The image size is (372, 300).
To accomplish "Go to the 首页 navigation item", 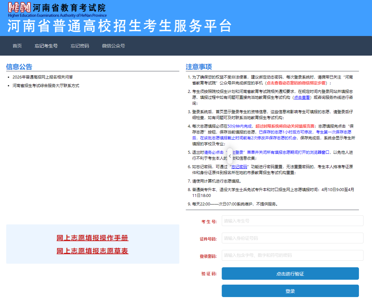I will (17, 46).
